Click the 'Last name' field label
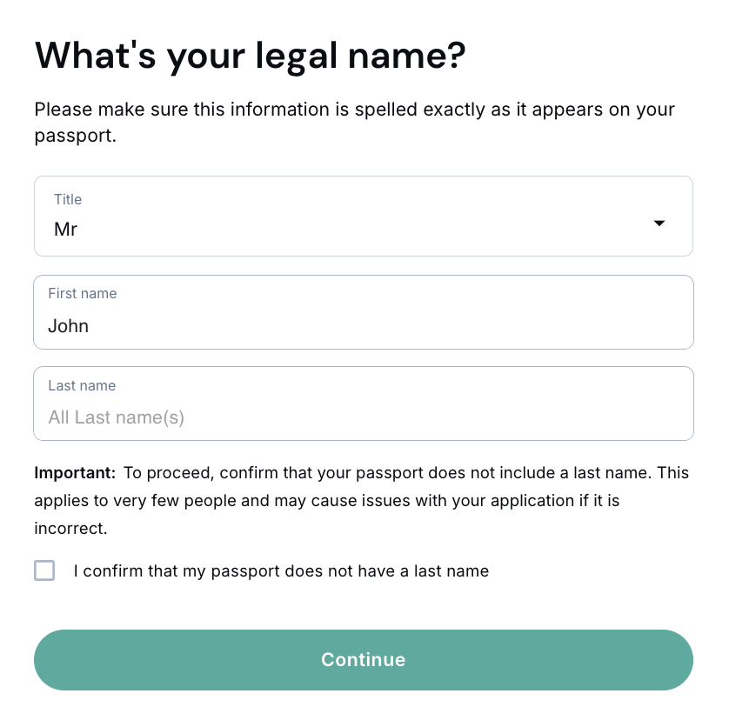Viewport: 729px width, 727px height. click(x=82, y=385)
